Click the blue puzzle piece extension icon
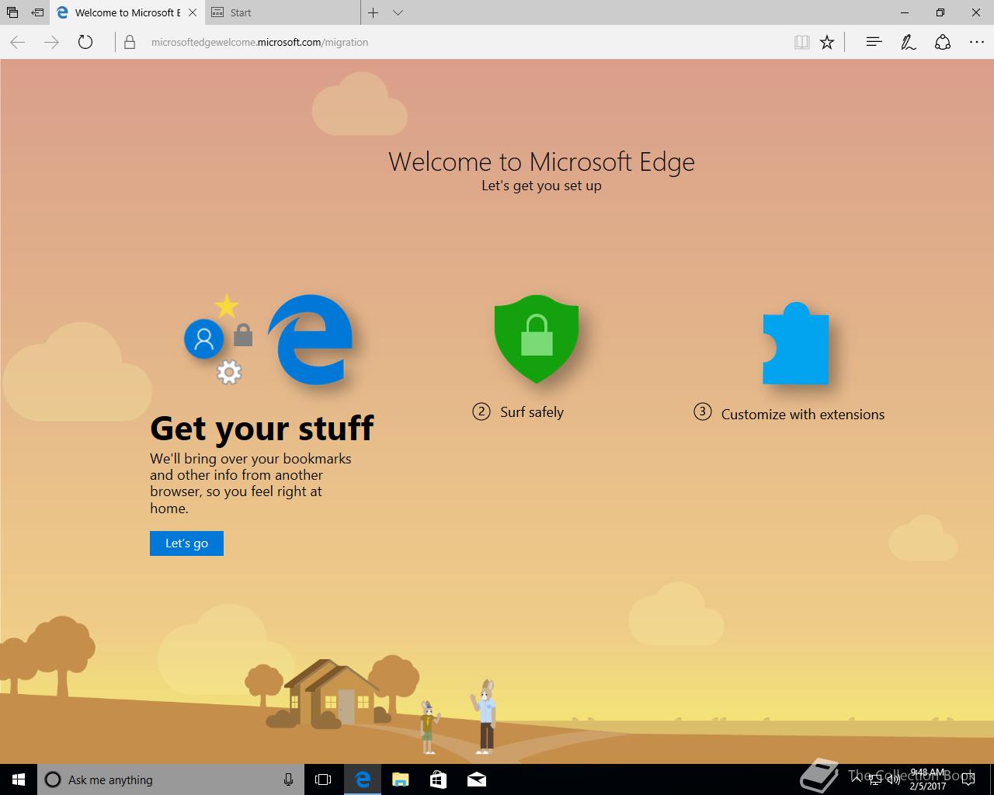Image resolution: width=994 pixels, height=795 pixels. (796, 343)
